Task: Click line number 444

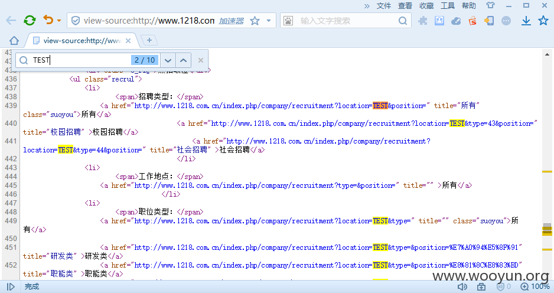Action: pos(11,177)
